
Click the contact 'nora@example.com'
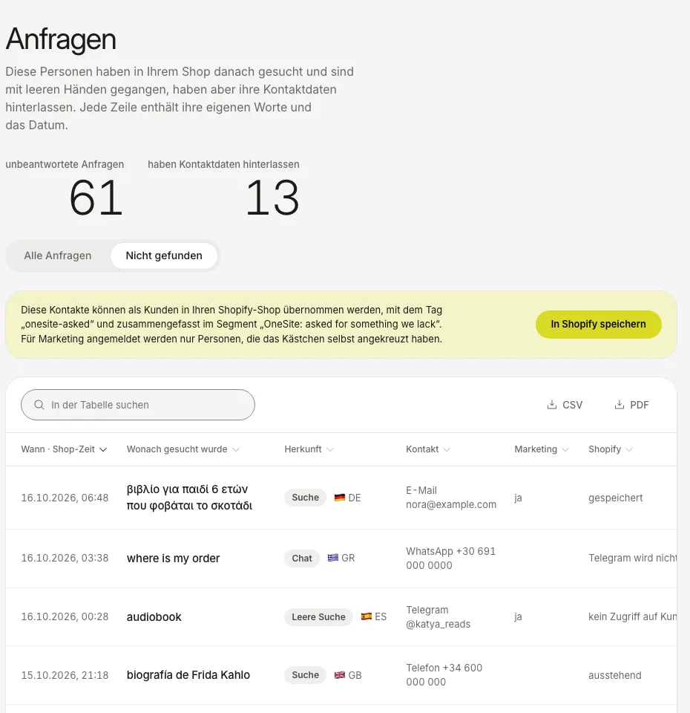point(451,505)
